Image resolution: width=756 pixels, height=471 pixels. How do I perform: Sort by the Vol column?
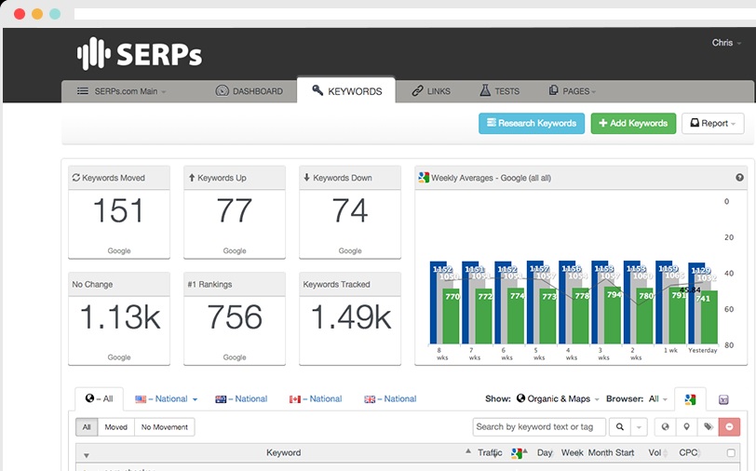[x=655, y=452]
